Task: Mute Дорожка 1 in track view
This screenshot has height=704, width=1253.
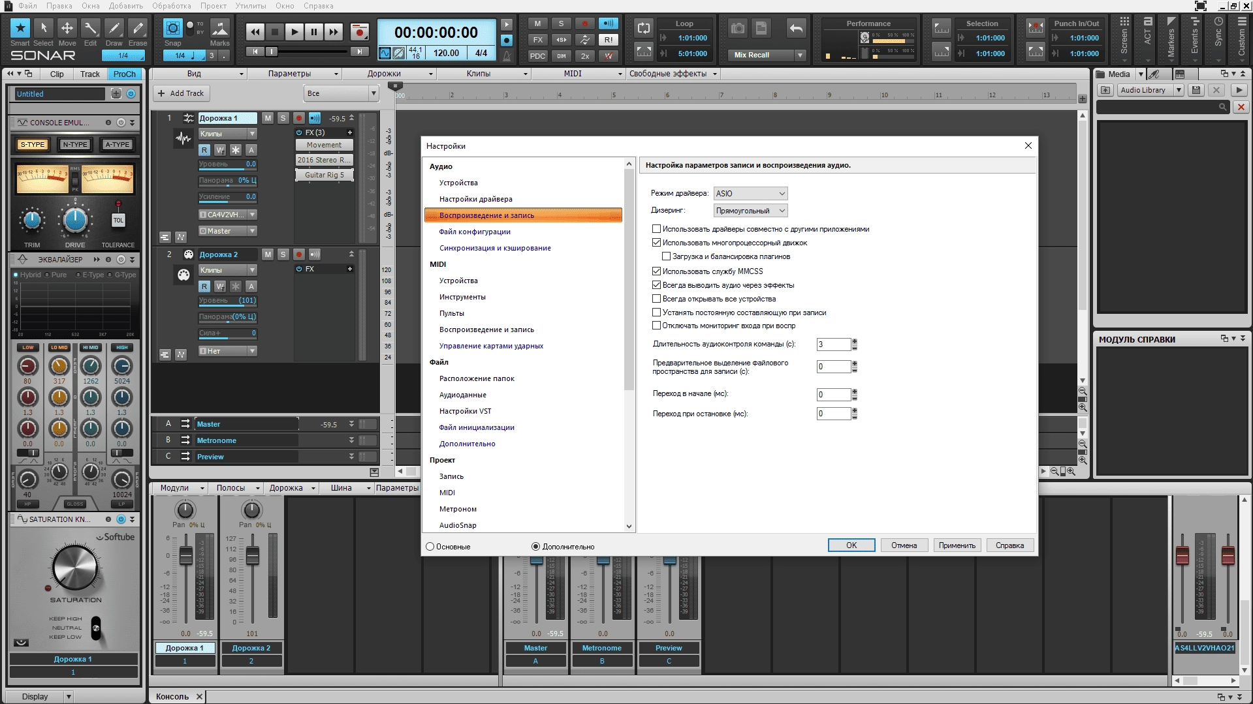Action: coord(268,118)
